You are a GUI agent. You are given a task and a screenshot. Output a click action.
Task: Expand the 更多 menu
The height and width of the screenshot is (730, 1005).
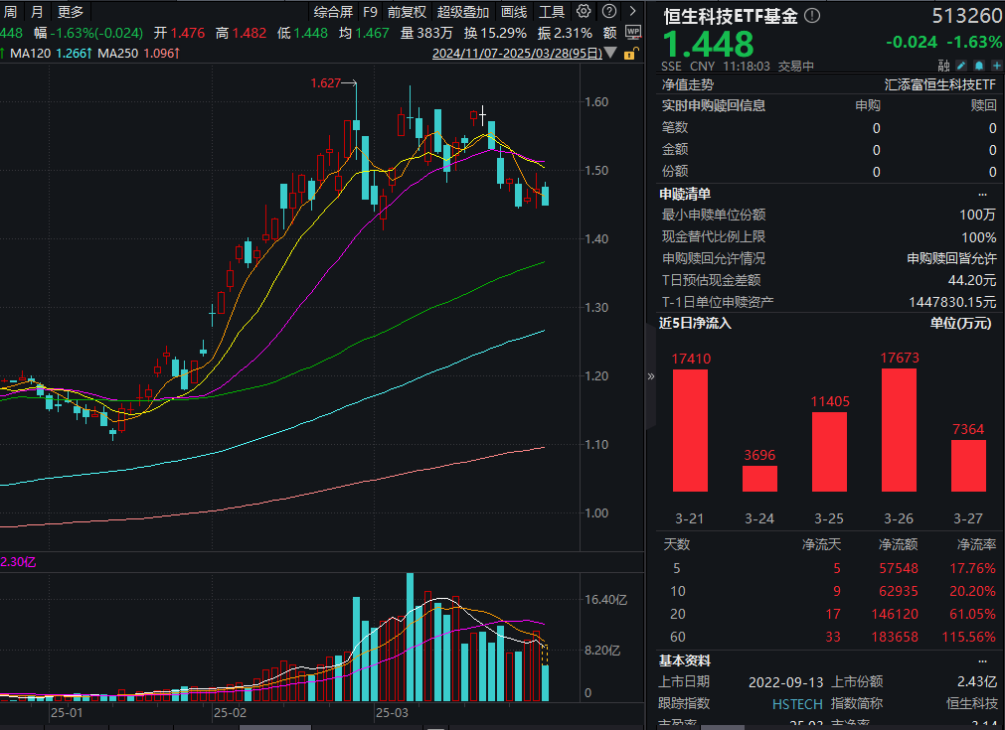click(x=68, y=13)
